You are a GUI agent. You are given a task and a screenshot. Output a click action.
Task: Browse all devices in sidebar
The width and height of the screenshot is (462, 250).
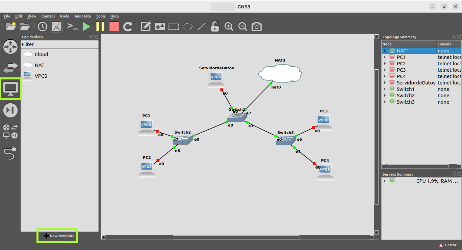click(10, 132)
